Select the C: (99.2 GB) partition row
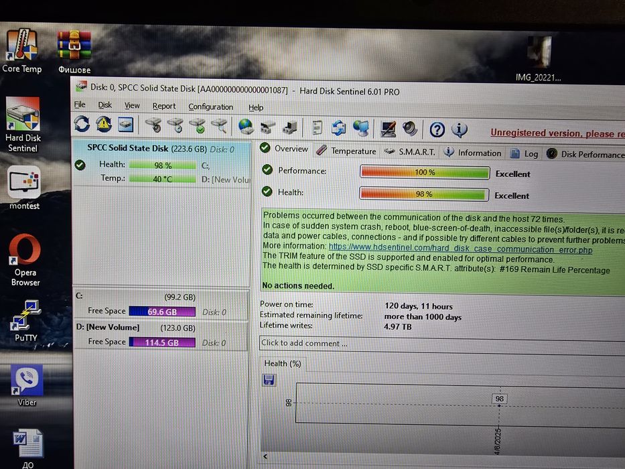Screen dimensions: 625x469 pos(161,305)
